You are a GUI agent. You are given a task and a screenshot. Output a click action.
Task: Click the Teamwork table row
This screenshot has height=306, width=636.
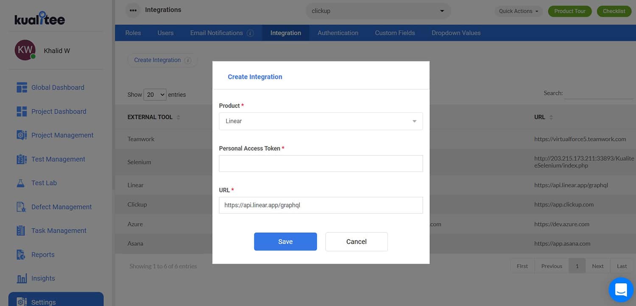(375, 139)
